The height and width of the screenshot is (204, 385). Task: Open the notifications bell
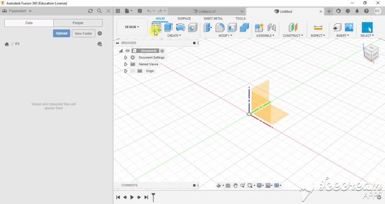click(x=357, y=11)
